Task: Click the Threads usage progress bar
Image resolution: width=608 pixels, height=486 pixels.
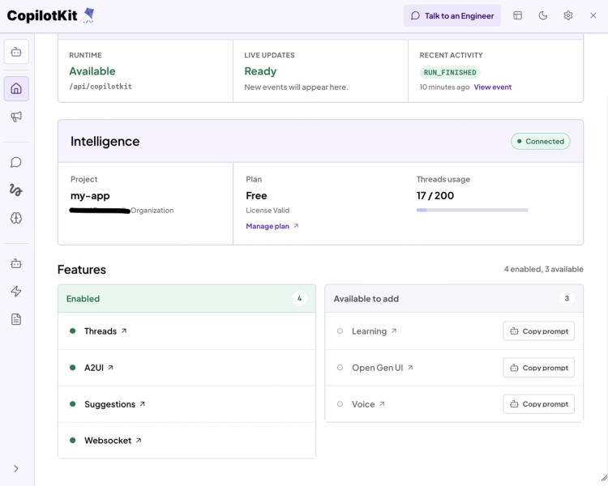Action: tap(473, 210)
